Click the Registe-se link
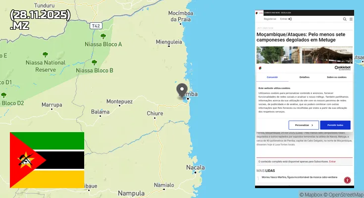The image size is (364, 198). pyautogui.click(x=270, y=19)
